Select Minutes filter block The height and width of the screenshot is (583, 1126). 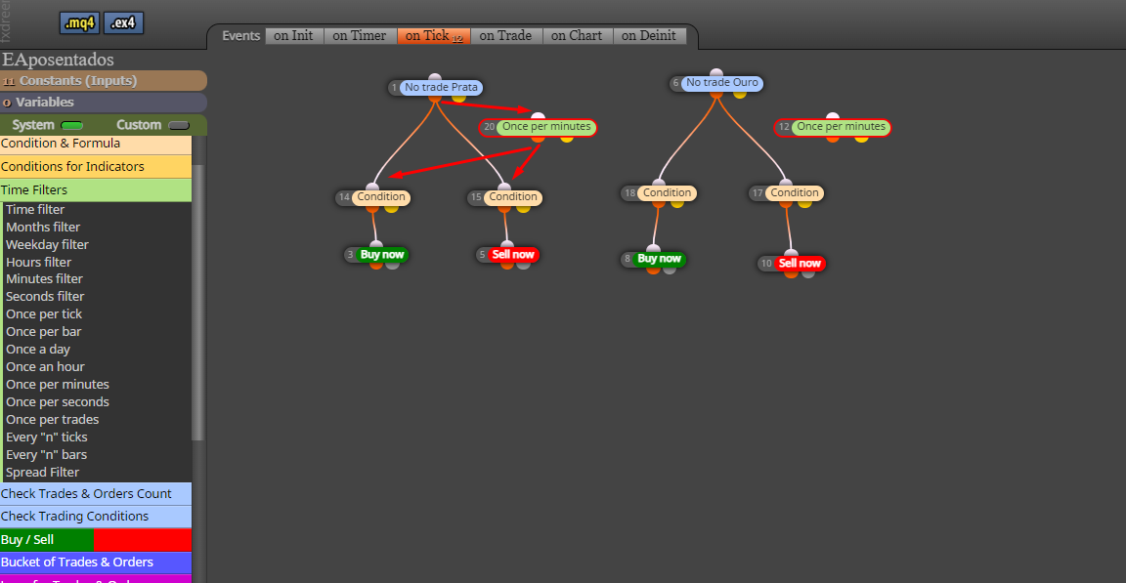tap(45, 279)
